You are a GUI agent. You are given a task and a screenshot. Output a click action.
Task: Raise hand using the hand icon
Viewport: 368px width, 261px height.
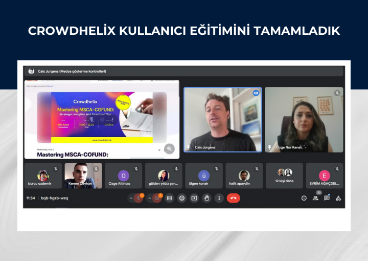[x=206, y=198]
